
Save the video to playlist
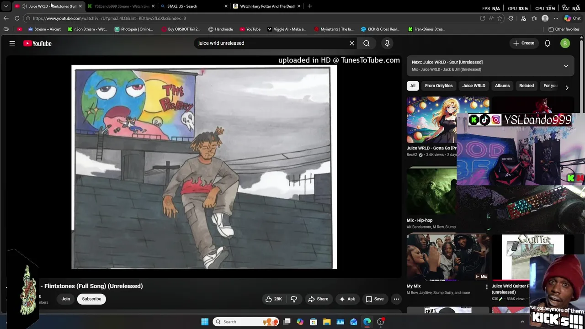click(375, 299)
